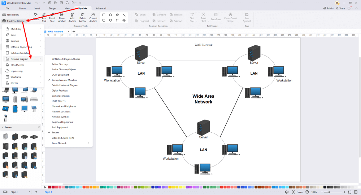
Task: Open the File menu
Action: click(7, 8)
